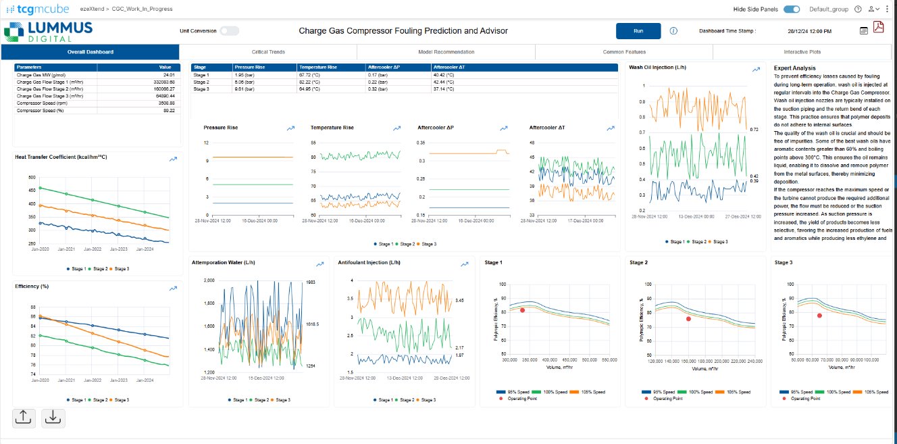Open trend view for Wash Oil Injection
897x444 pixels.
click(757, 69)
